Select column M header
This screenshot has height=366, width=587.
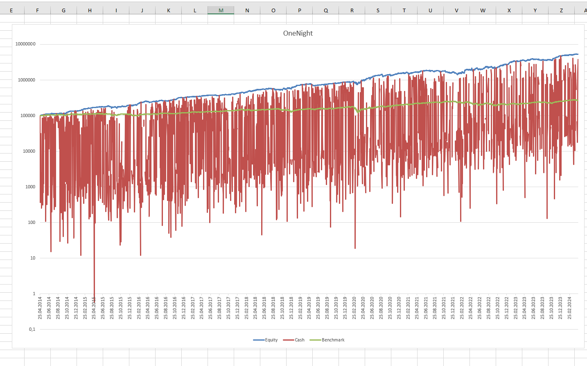pos(221,10)
